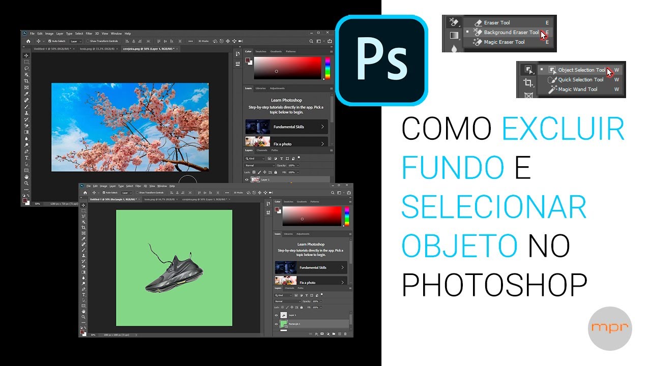
Task: Choose Quick Selection Tool from the flyout
Action: point(579,79)
